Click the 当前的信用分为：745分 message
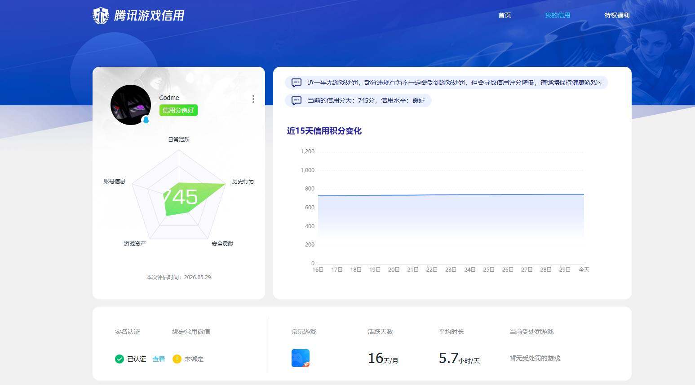This screenshot has width=695, height=385. [358, 100]
